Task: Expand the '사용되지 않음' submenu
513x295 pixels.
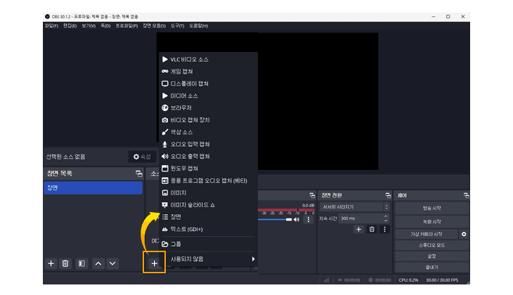Action: [208, 259]
